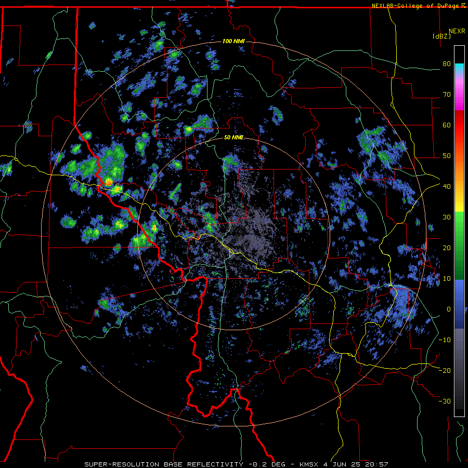468x468 pixels.
Task: Click the 80 value on dBZ scale
Action: [447, 64]
